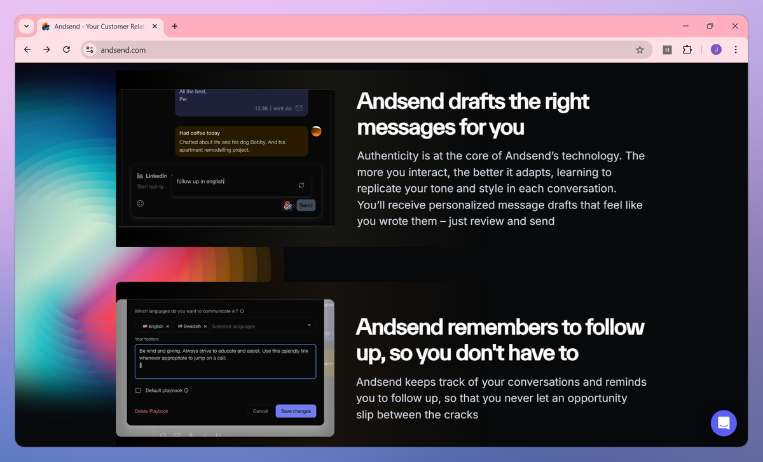Image resolution: width=763 pixels, height=462 pixels.
Task: Go back to the previous page
Action: (27, 50)
